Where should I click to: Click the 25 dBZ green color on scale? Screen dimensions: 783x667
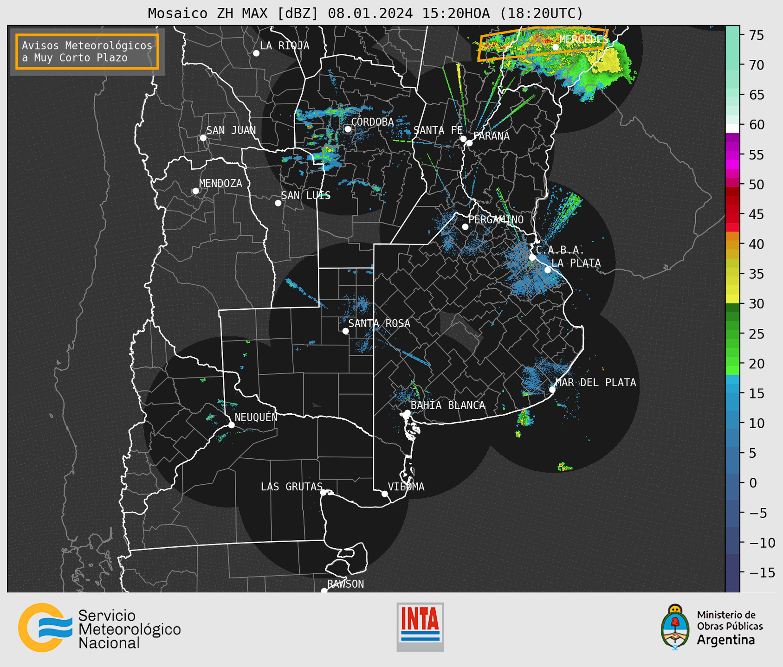coord(732,334)
